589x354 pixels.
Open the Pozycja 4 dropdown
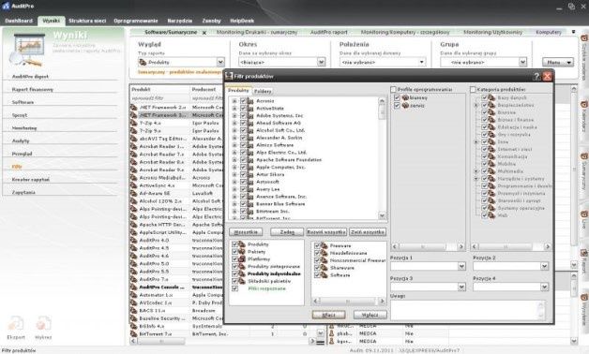tap(544, 287)
